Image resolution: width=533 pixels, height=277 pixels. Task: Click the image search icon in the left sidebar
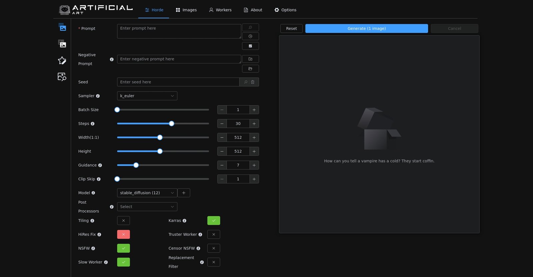click(62, 77)
